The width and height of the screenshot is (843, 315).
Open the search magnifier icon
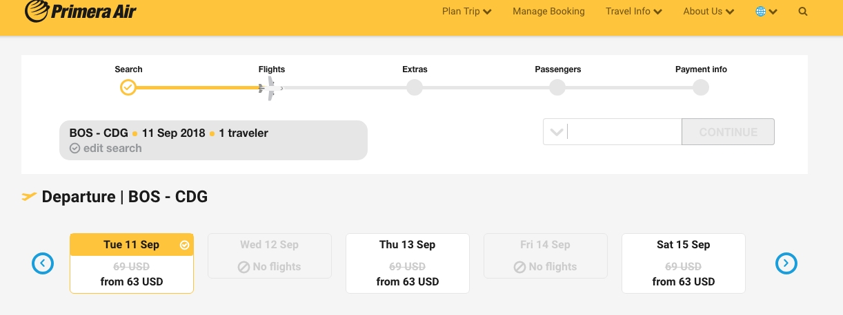802,12
